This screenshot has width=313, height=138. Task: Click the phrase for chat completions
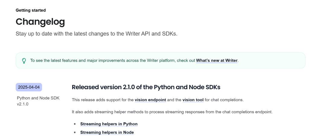click(x=224, y=100)
